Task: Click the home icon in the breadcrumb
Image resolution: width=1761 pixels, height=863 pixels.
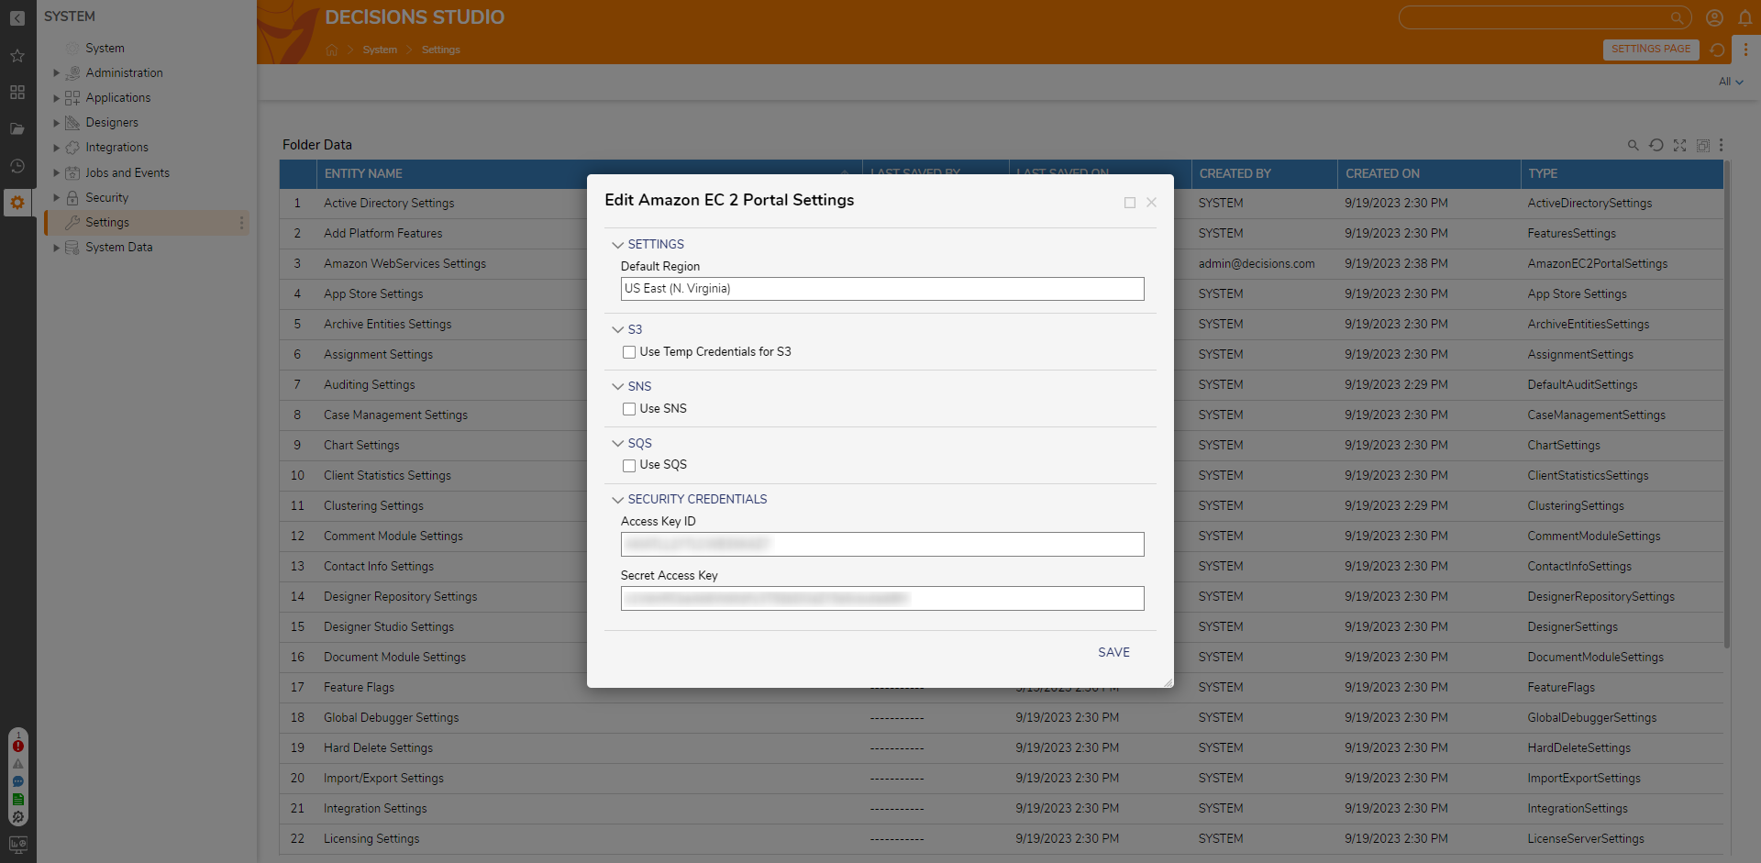Action: coord(332,50)
